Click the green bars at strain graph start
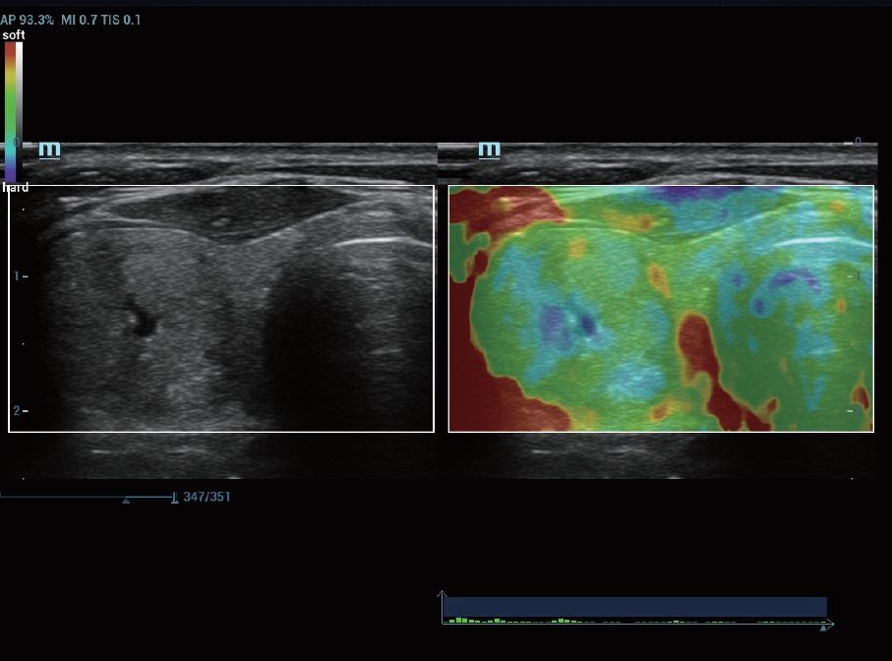 tap(458, 621)
